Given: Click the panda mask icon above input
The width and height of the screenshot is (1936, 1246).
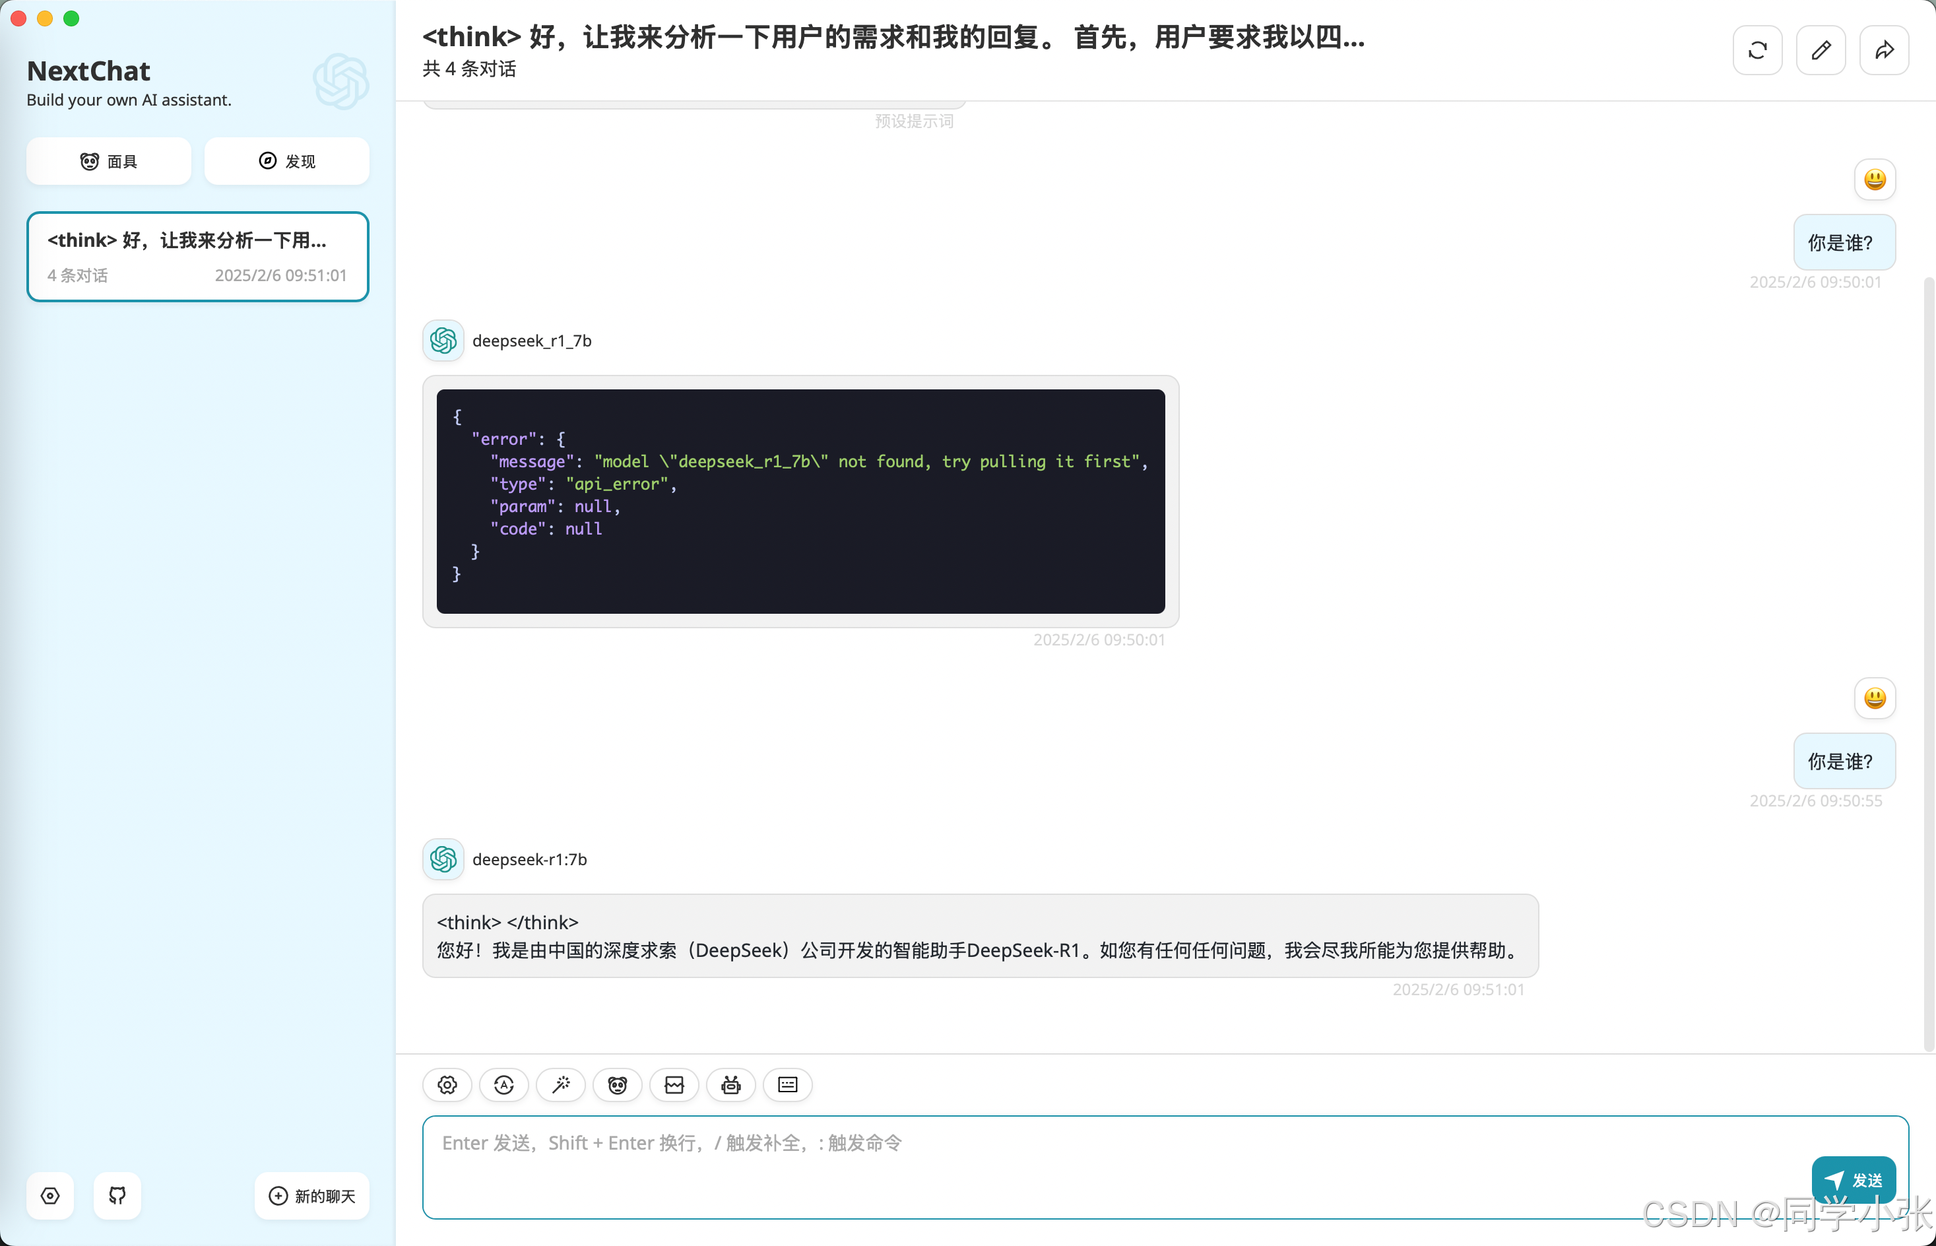Looking at the screenshot, I should tap(617, 1085).
